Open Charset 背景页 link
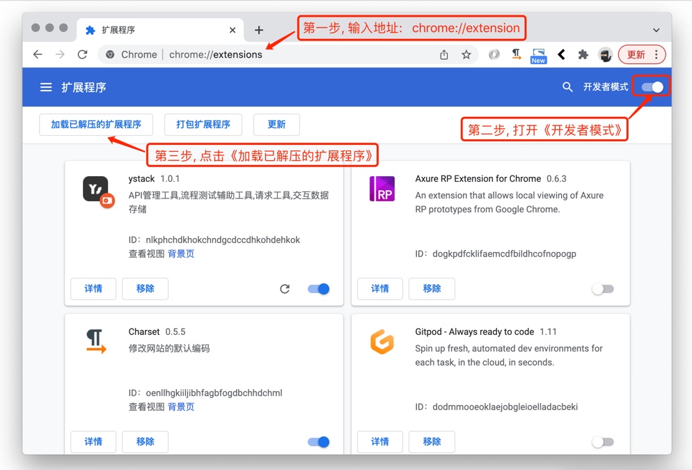Image resolution: width=692 pixels, height=470 pixels. click(181, 407)
